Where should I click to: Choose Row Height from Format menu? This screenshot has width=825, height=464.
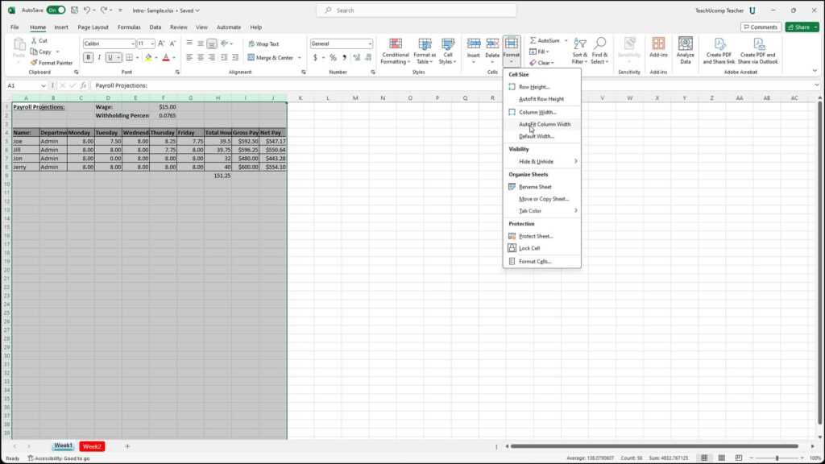[x=542, y=87]
